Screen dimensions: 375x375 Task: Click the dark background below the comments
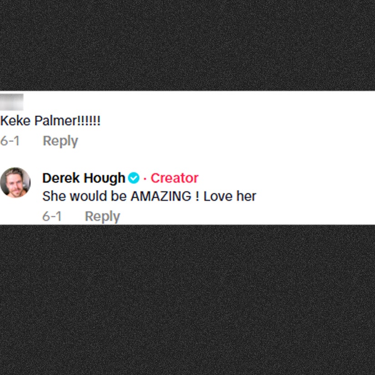tap(187, 300)
